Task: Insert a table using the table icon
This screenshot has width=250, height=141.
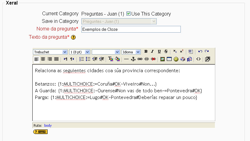Action: point(169,59)
